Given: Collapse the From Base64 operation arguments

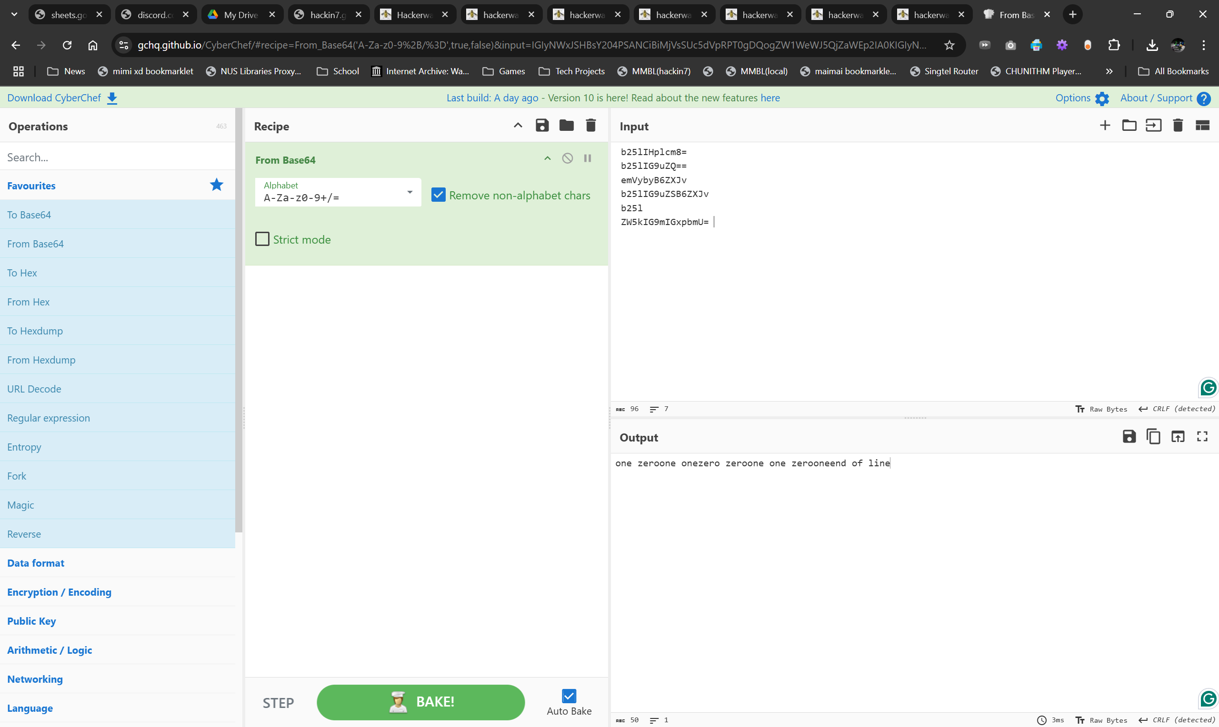Looking at the screenshot, I should pyautogui.click(x=547, y=158).
